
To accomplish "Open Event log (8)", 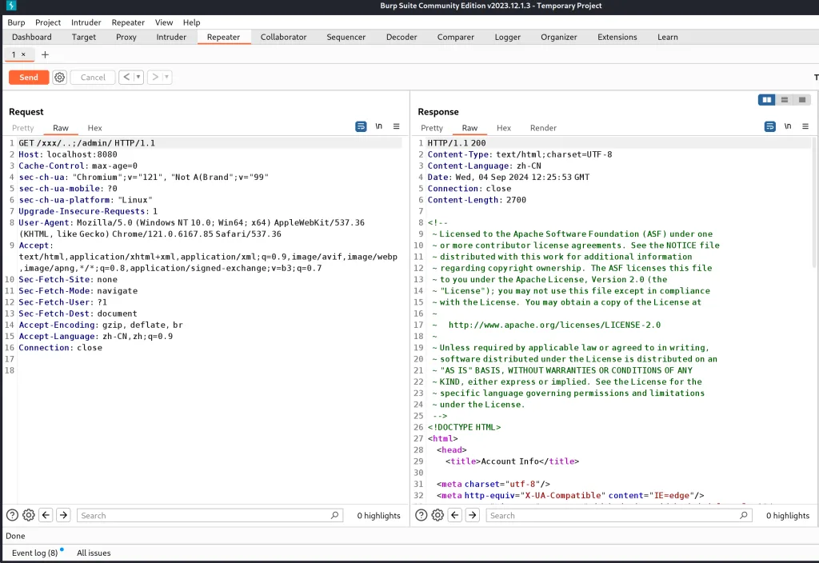I will click(35, 553).
